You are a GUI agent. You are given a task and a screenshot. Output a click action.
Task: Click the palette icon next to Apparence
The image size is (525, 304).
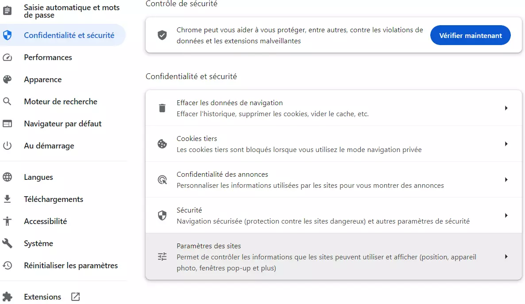(8, 79)
